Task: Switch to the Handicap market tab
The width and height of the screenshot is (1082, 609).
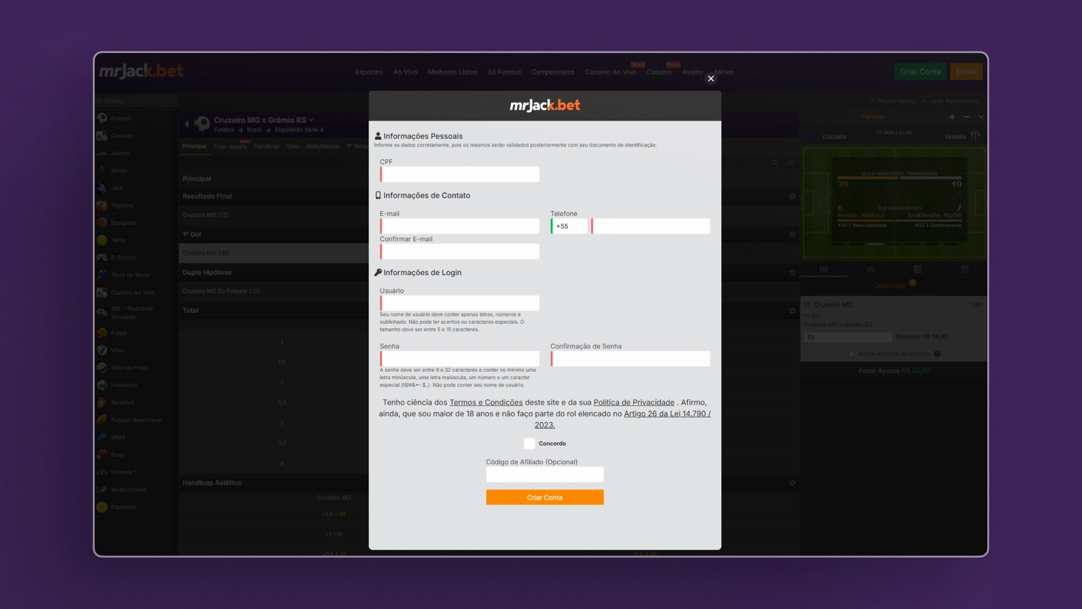Action: 267,147
